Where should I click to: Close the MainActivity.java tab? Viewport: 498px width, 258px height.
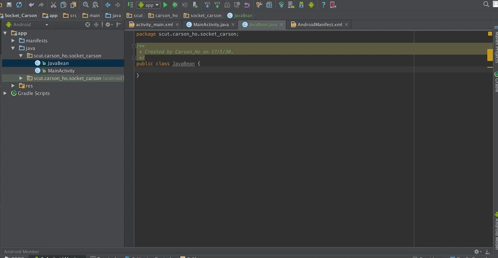click(233, 25)
